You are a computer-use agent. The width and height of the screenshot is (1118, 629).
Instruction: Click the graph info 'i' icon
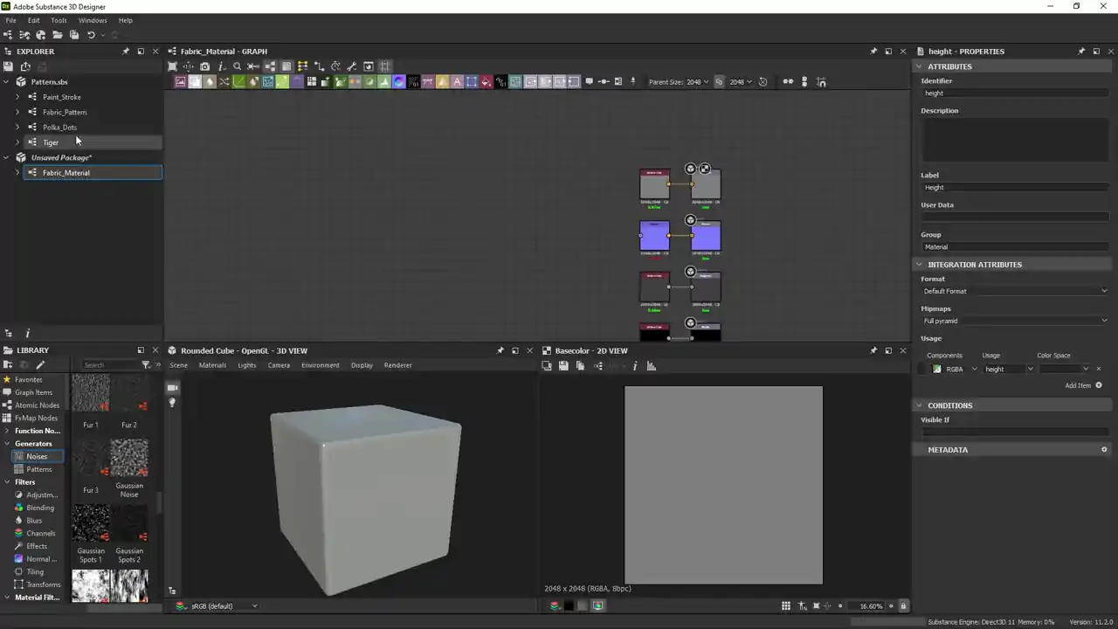221,66
